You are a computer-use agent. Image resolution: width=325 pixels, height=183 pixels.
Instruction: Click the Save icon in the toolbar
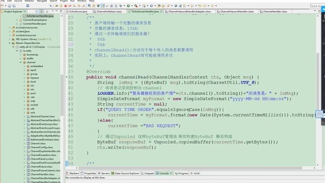coord(10,6)
